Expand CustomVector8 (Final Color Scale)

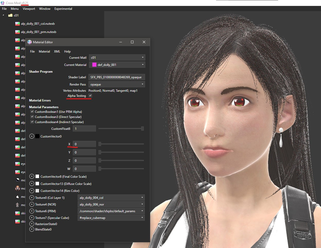pyautogui.click(x=32, y=176)
